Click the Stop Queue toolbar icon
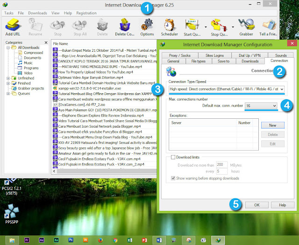This screenshot has width=299, height=245. click(x=219, y=27)
